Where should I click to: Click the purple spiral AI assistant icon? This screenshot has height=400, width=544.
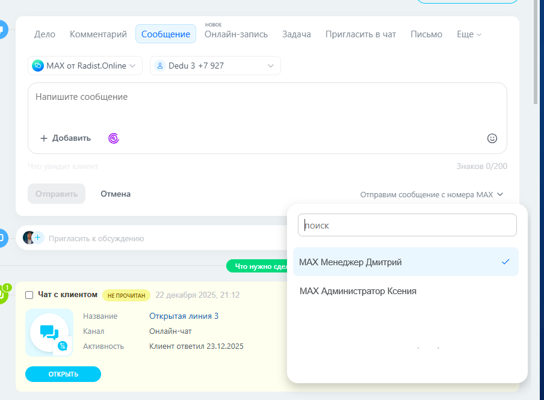pyautogui.click(x=113, y=138)
